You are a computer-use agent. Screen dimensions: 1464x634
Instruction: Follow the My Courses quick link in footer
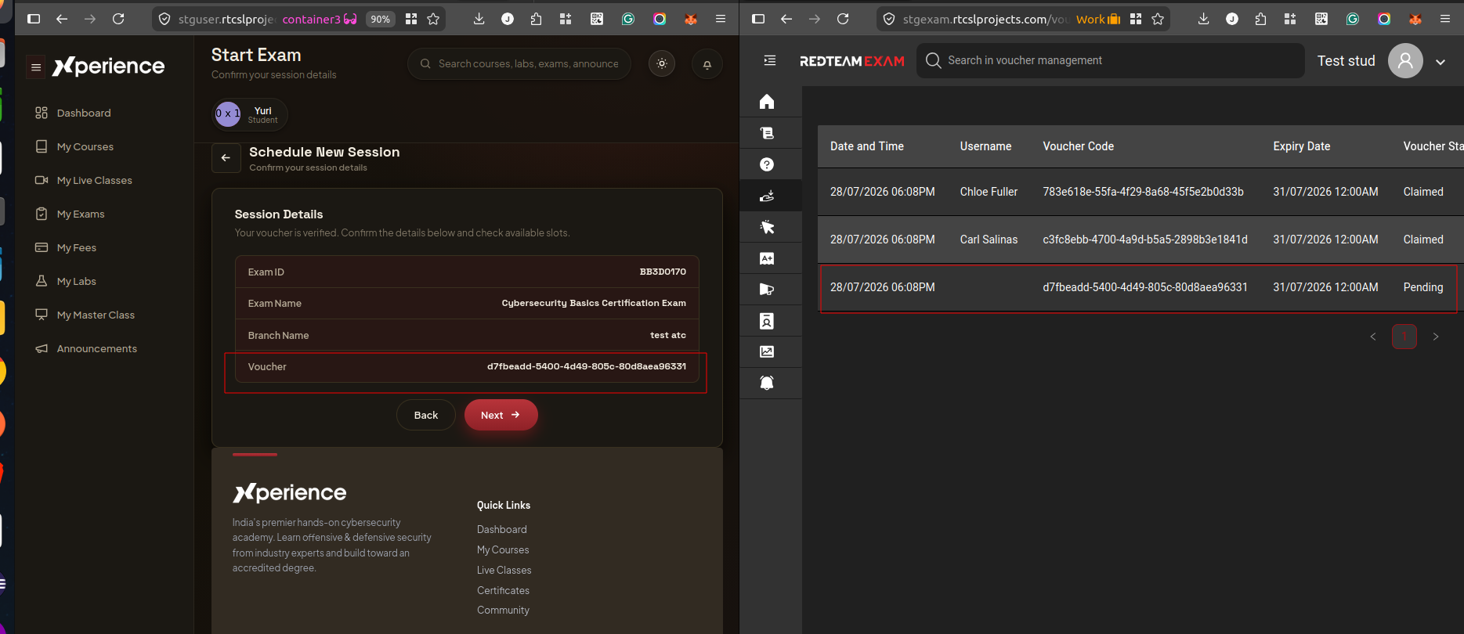503,550
